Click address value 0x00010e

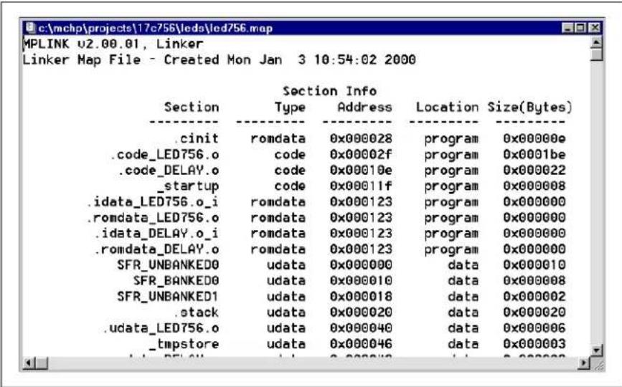pyautogui.click(x=361, y=171)
